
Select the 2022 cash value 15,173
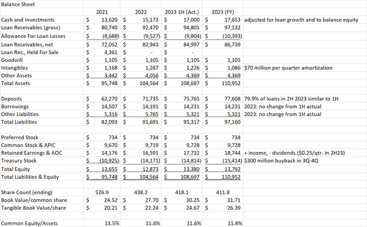coord(150,20)
